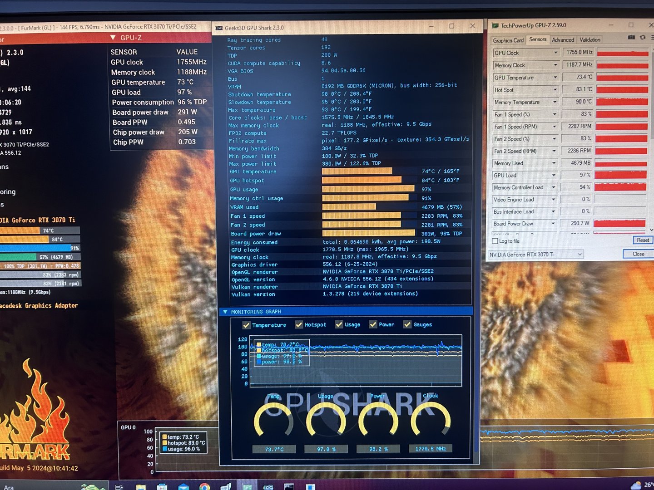Click the GPU Clock value field 1755.0 MHz
The height and width of the screenshot is (490, 654).
click(578, 53)
